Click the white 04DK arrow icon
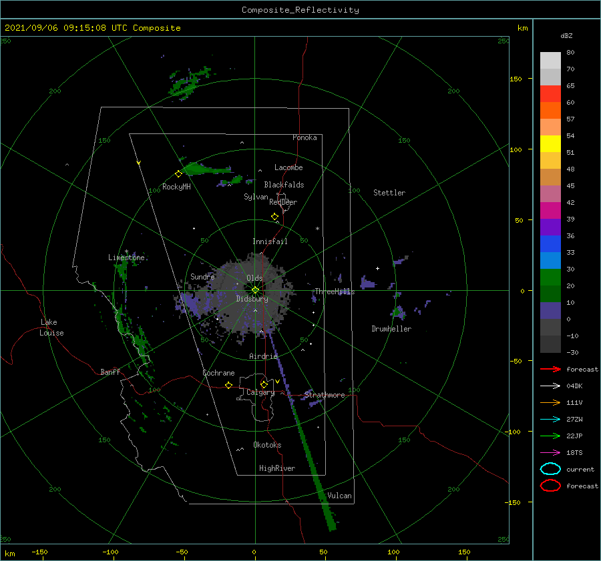This screenshot has height=561, width=601. coord(550,386)
